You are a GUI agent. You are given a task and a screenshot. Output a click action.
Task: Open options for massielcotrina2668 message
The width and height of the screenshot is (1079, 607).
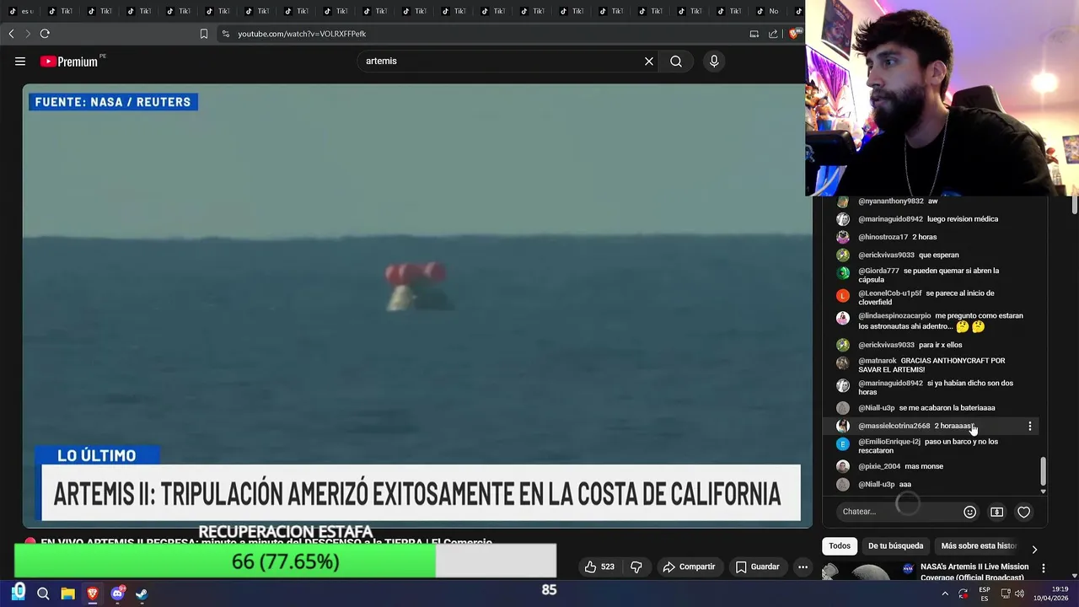pyautogui.click(x=1029, y=427)
